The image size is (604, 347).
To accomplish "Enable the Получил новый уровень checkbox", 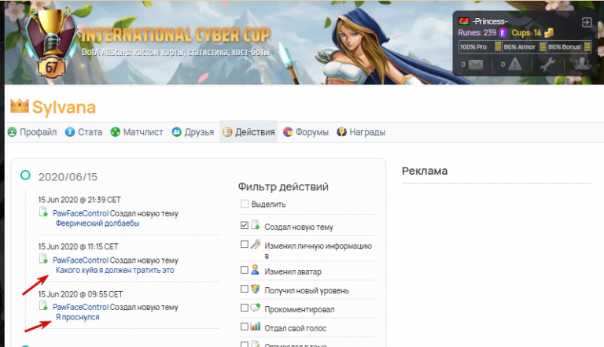I will point(245,289).
